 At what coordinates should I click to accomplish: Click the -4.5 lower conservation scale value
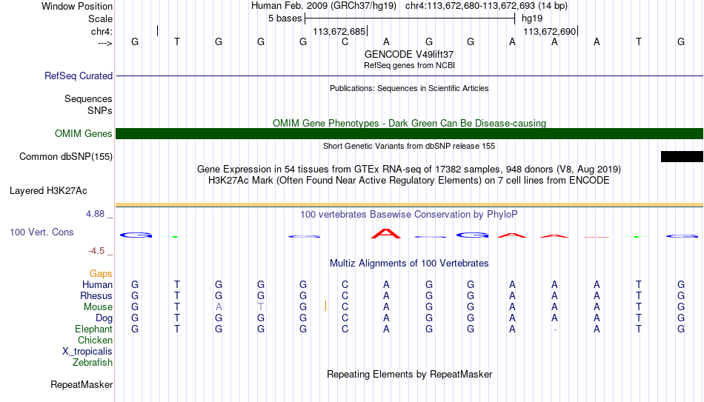[96, 251]
